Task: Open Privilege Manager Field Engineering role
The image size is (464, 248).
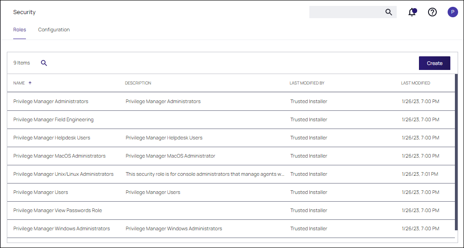Action: 53,119
